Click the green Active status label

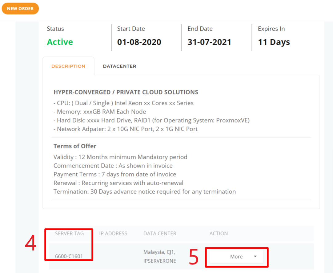(60, 42)
